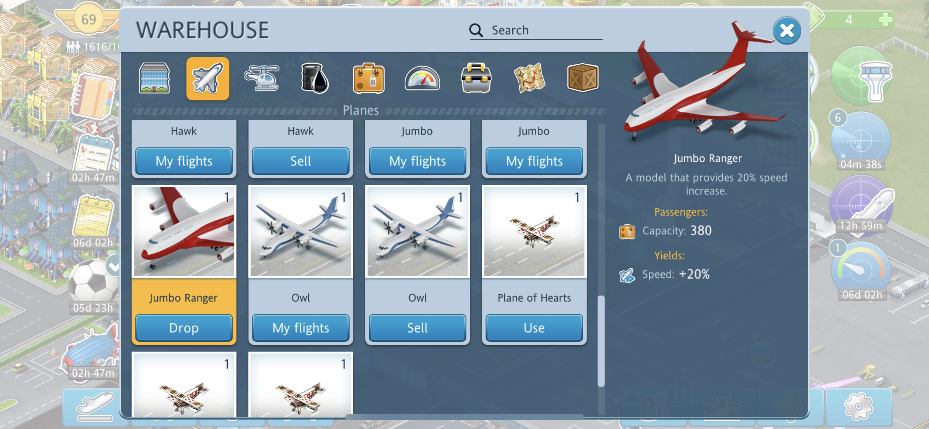Click the warehouse Search field
Viewport: 929px width, 429px height.
536,30
